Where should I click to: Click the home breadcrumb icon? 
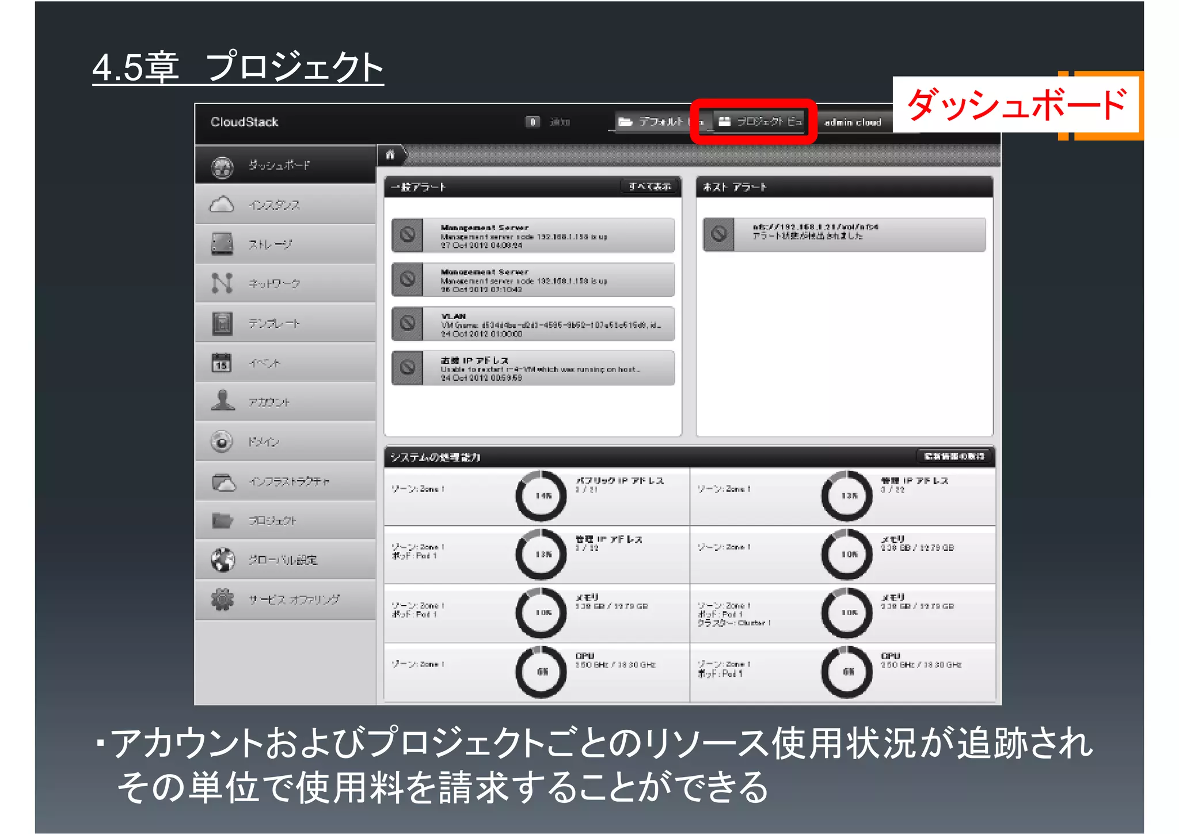(390, 154)
